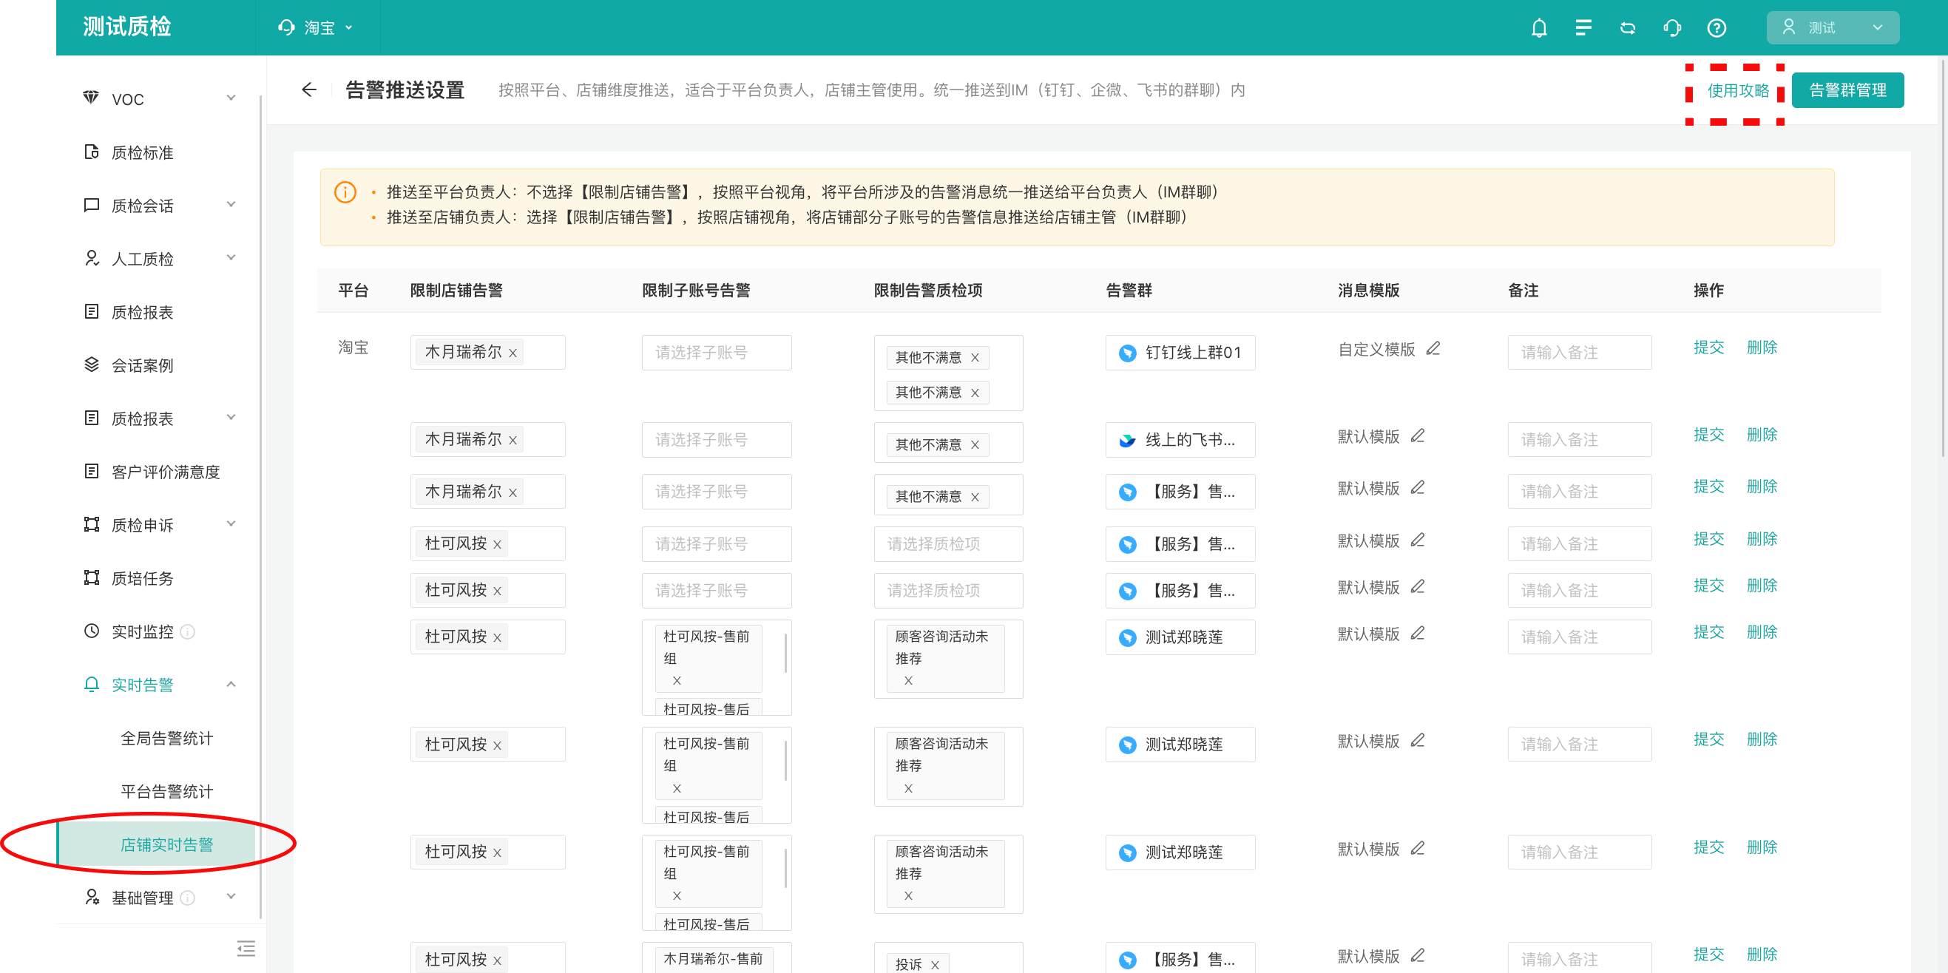
Task: Click 删除 in the 线上的飞书 row
Action: 1761,435
